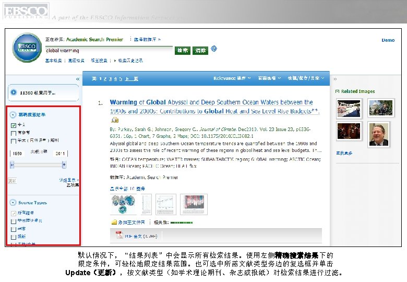Open the narrow chart article thumbnail
The width and height of the screenshot is (407, 282).
(147, 204)
